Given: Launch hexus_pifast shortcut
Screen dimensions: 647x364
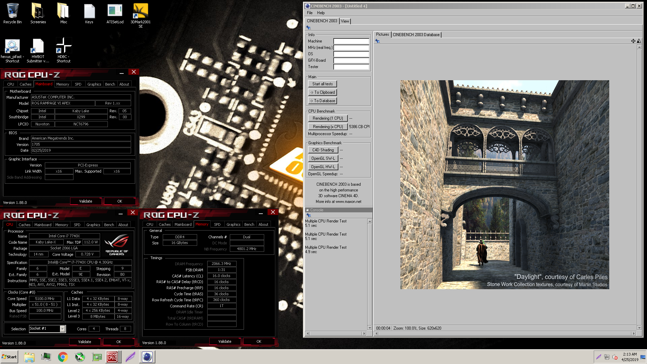Looking at the screenshot, I should tap(12, 51).
